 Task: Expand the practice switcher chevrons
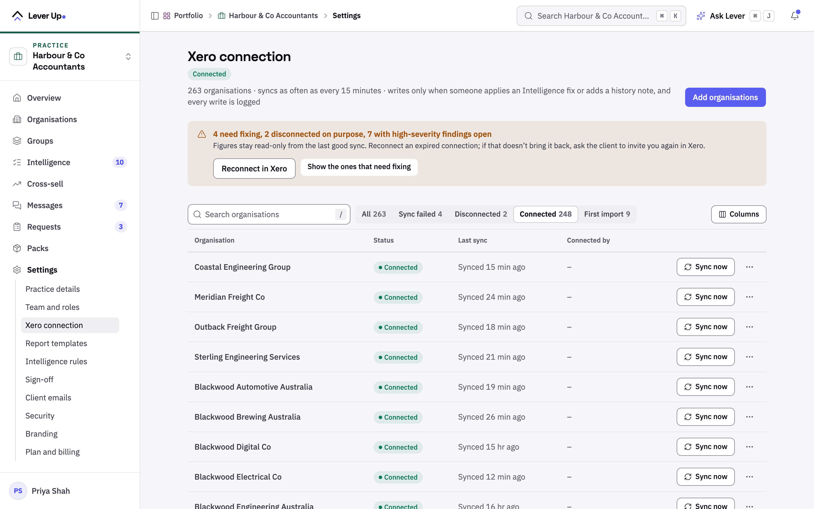pyautogui.click(x=128, y=57)
